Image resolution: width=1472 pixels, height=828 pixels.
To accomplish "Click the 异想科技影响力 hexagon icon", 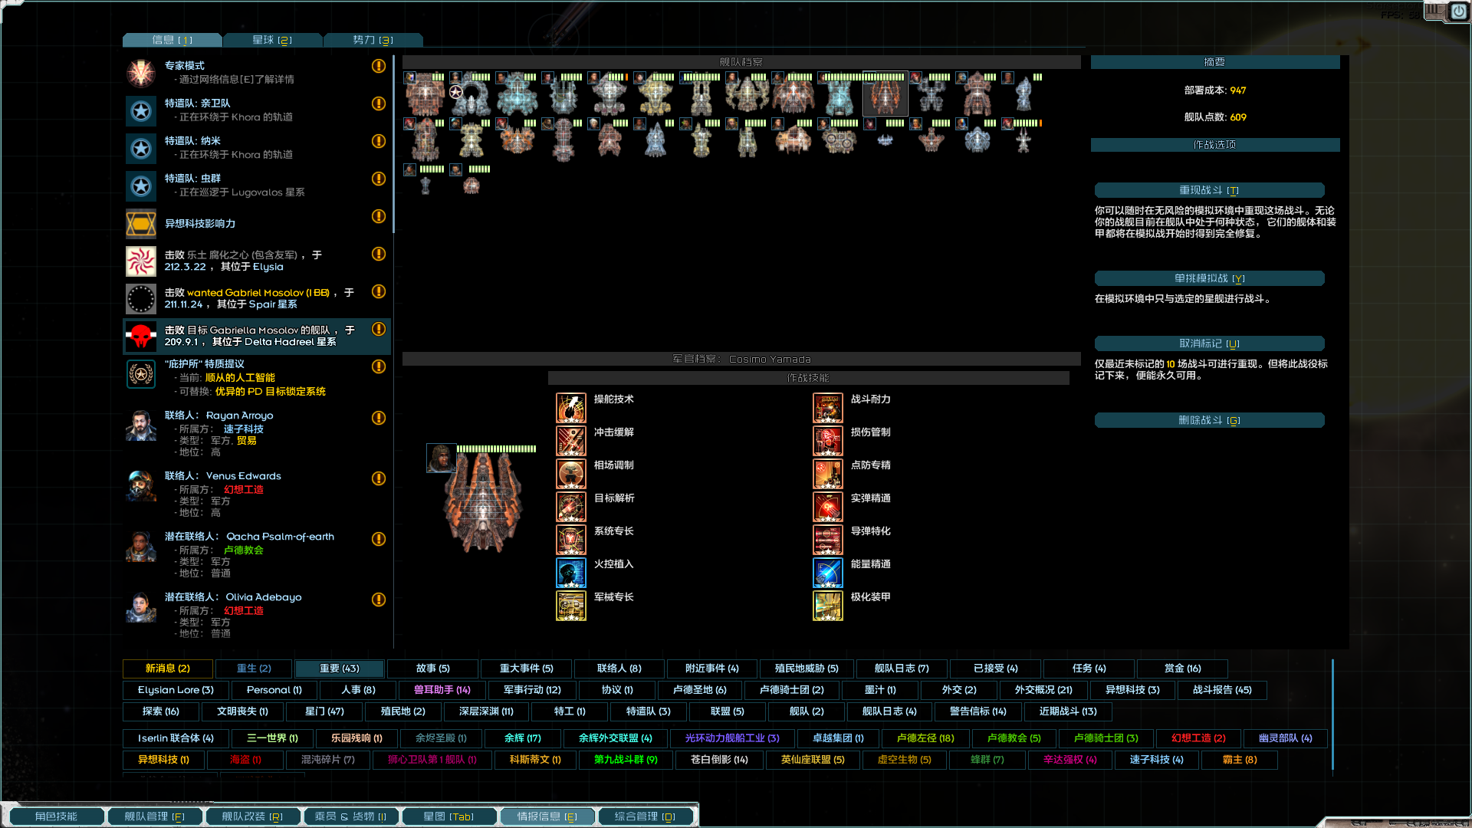I will (141, 224).
